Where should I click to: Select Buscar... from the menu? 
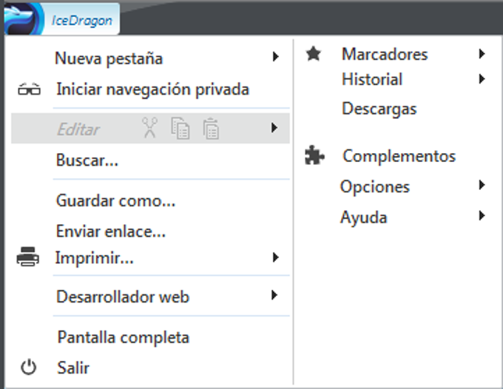click(87, 160)
